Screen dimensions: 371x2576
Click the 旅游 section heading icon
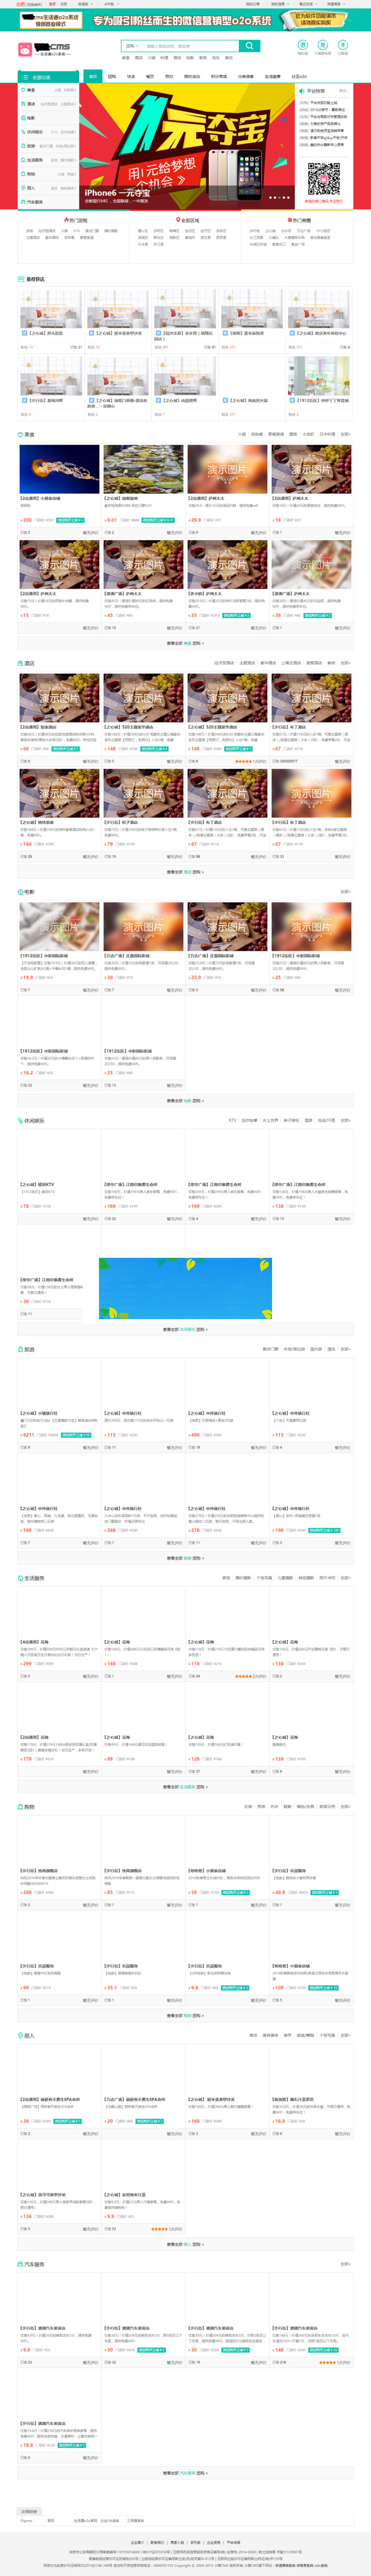[20, 1349]
